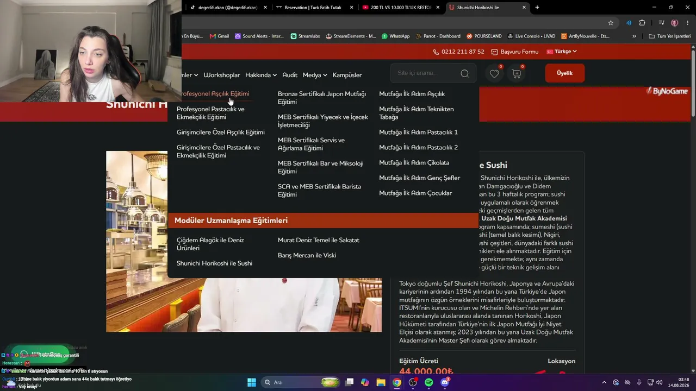Image resolution: width=696 pixels, height=391 pixels.
Task: Open File Explorer from the taskbar
Action: 381,382
